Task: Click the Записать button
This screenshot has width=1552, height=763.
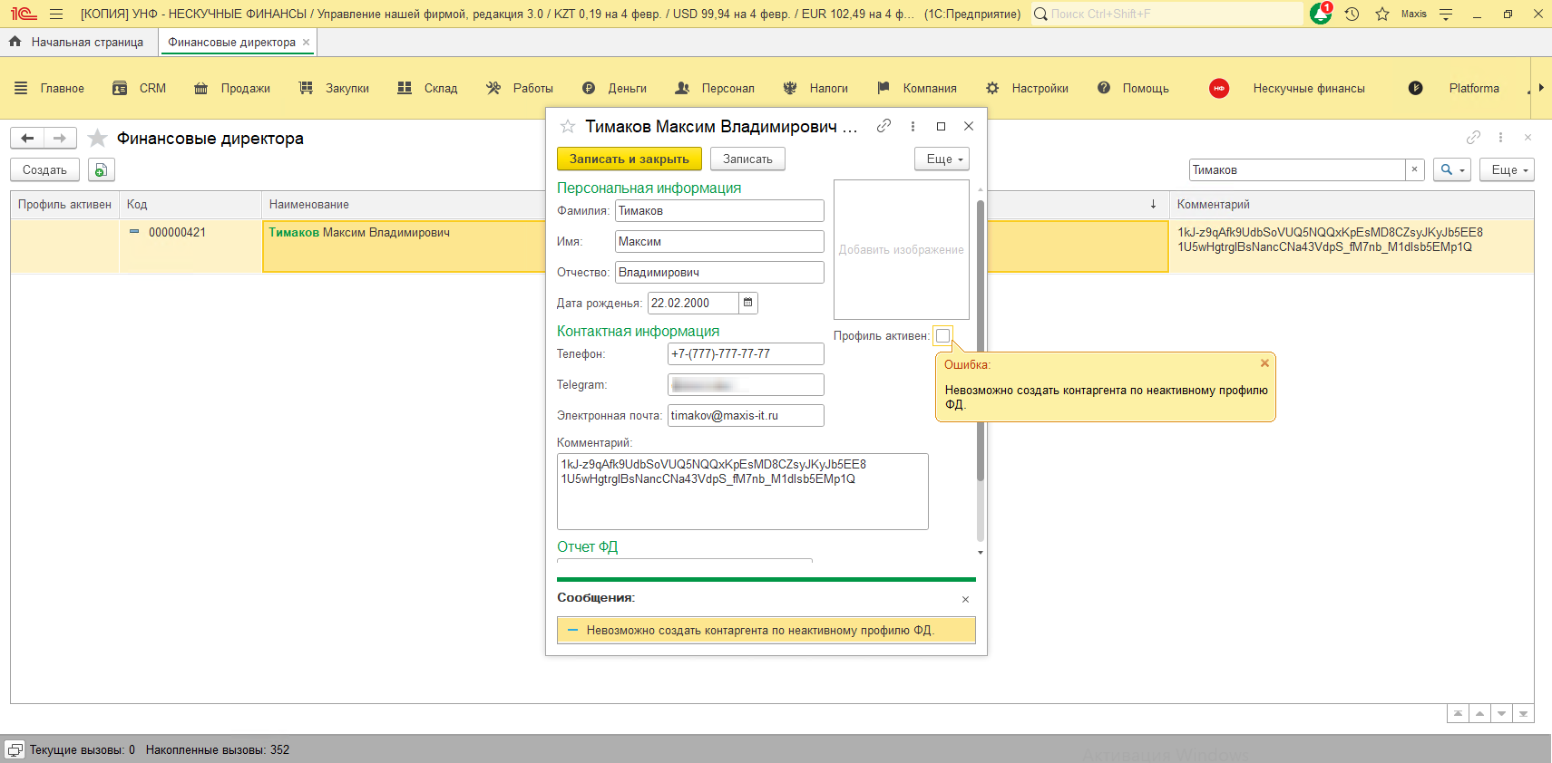Action: [x=747, y=159]
